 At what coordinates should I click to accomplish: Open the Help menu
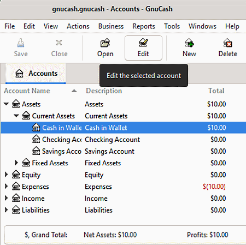click(232, 27)
